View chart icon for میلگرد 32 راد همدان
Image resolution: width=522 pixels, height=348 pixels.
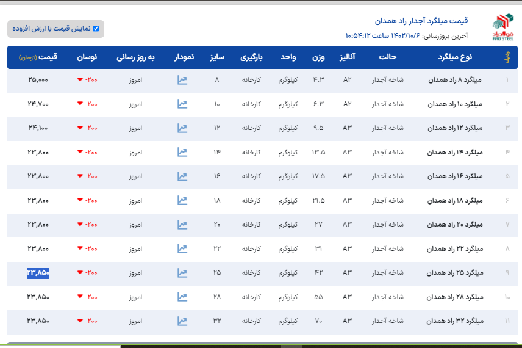182,321
